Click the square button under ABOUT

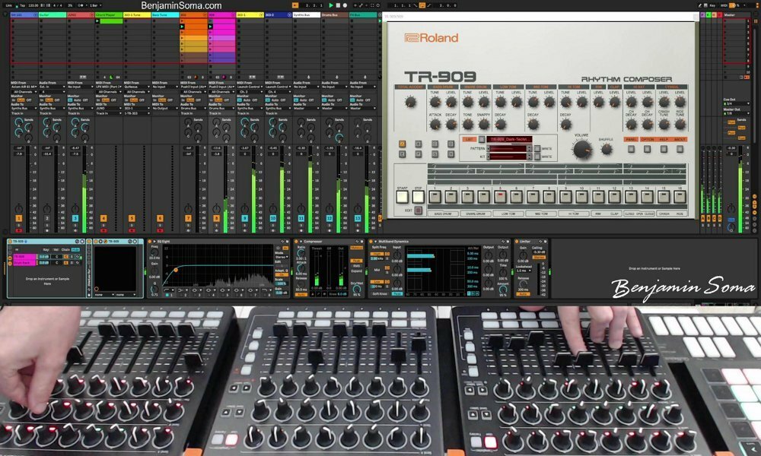(680, 149)
